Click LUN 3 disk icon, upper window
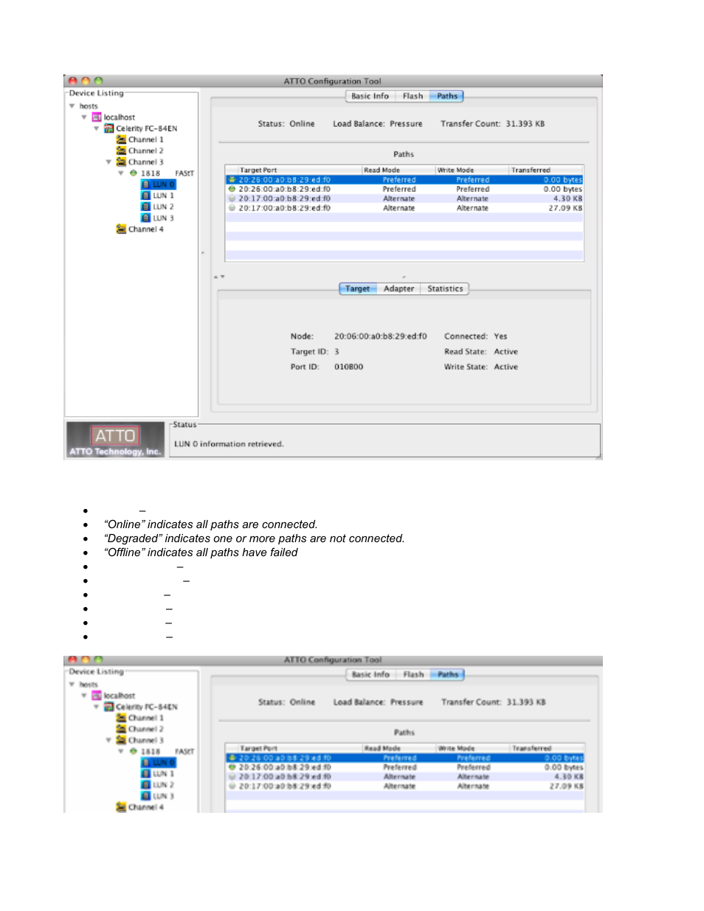This screenshot has width=704, height=911. [x=146, y=218]
